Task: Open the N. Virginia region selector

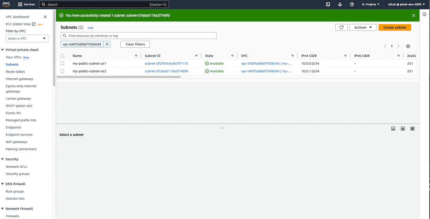Action: tap(370, 4)
